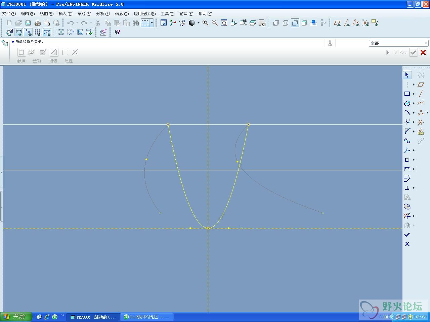Viewport: 430px width, 322px height.
Task: Toggle constraint display in sketcher
Action: pyautogui.click(x=28, y=32)
